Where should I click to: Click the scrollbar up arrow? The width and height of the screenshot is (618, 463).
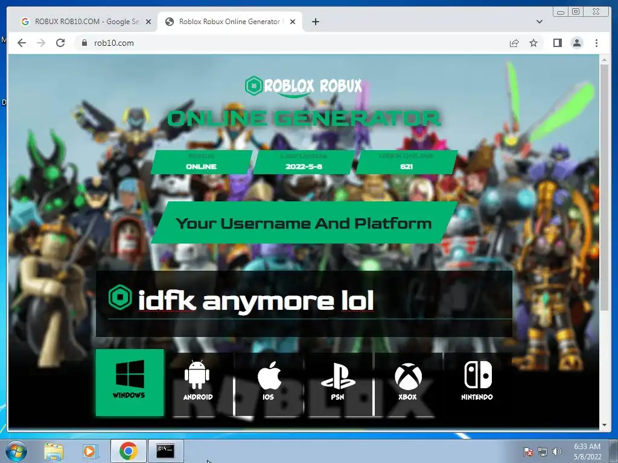pos(604,60)
